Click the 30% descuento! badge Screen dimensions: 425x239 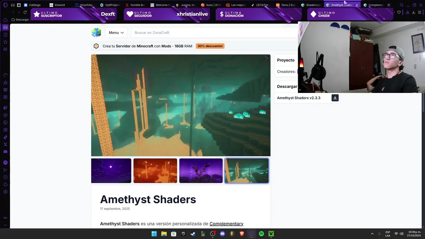pos(210,46)
